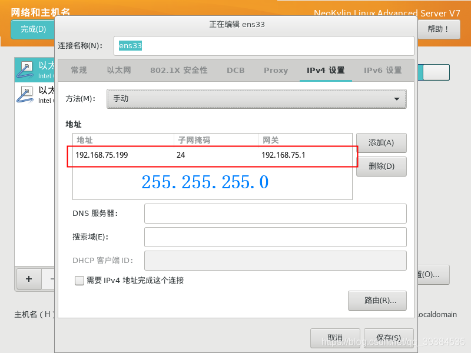Select the IPv4 设置 tab

[326, 70]
